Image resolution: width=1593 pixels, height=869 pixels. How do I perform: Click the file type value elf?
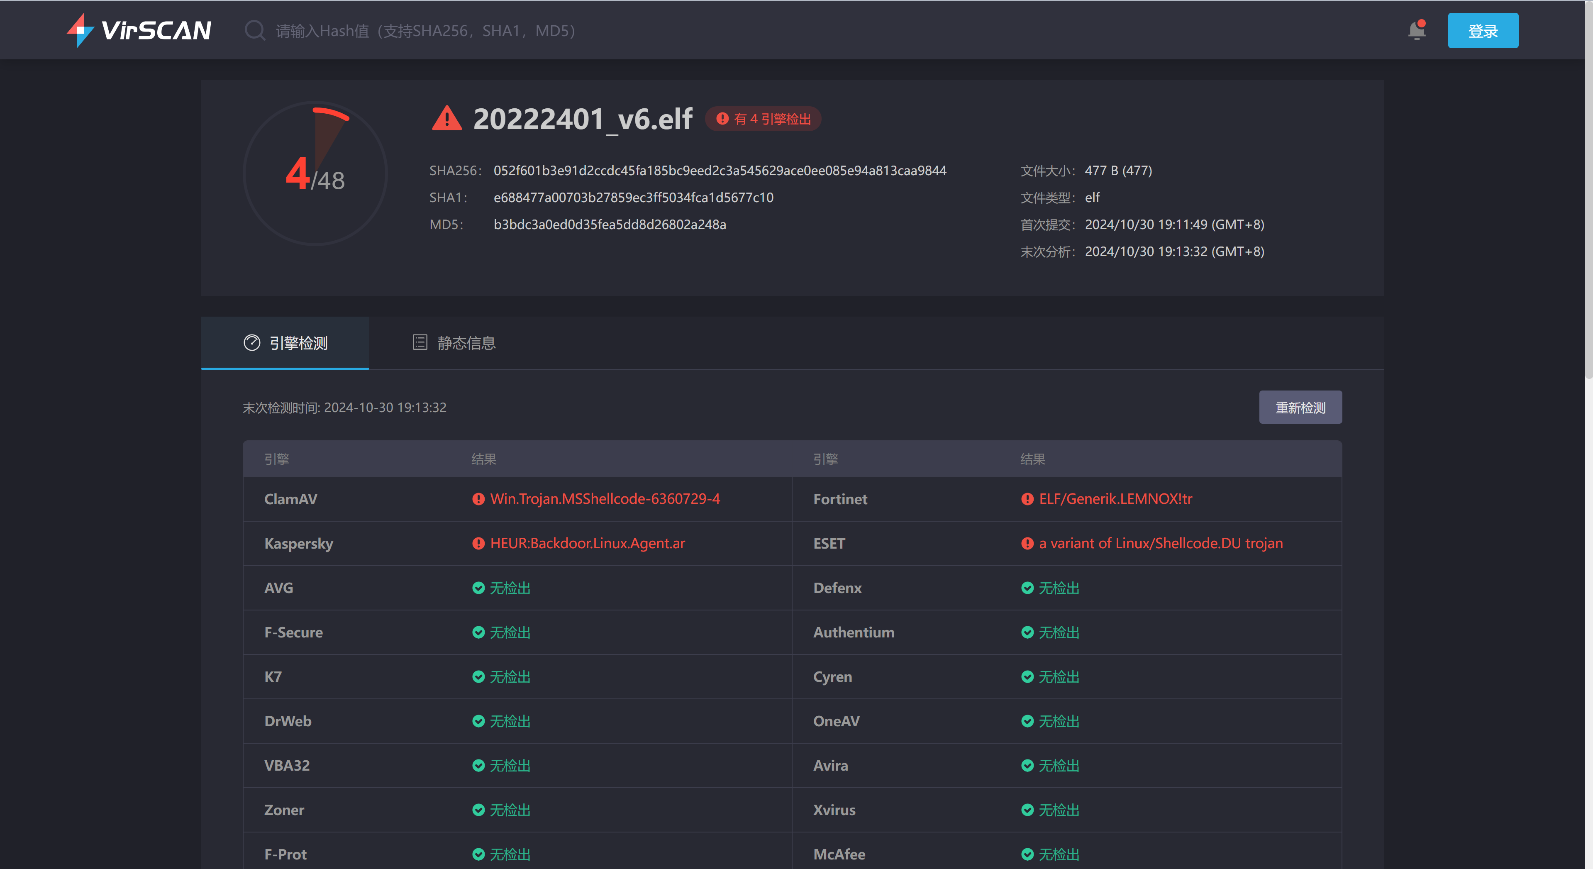(1092, 198)
